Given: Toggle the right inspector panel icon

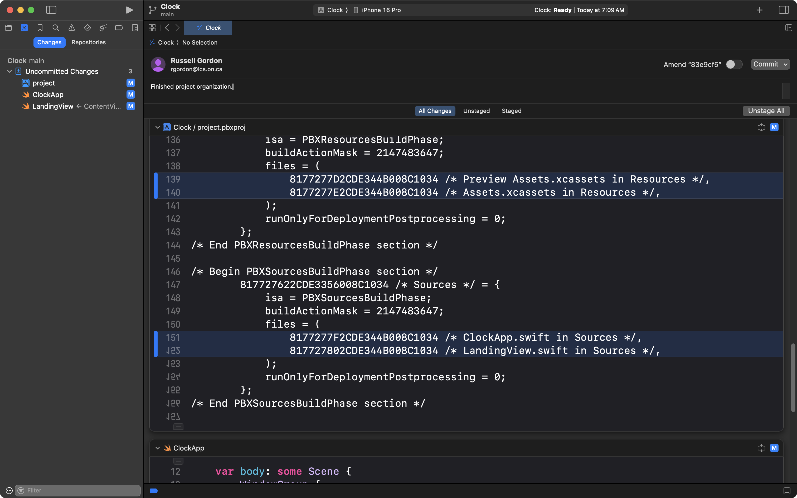Looking at the screenshot, I should click(x=784, y=10).
